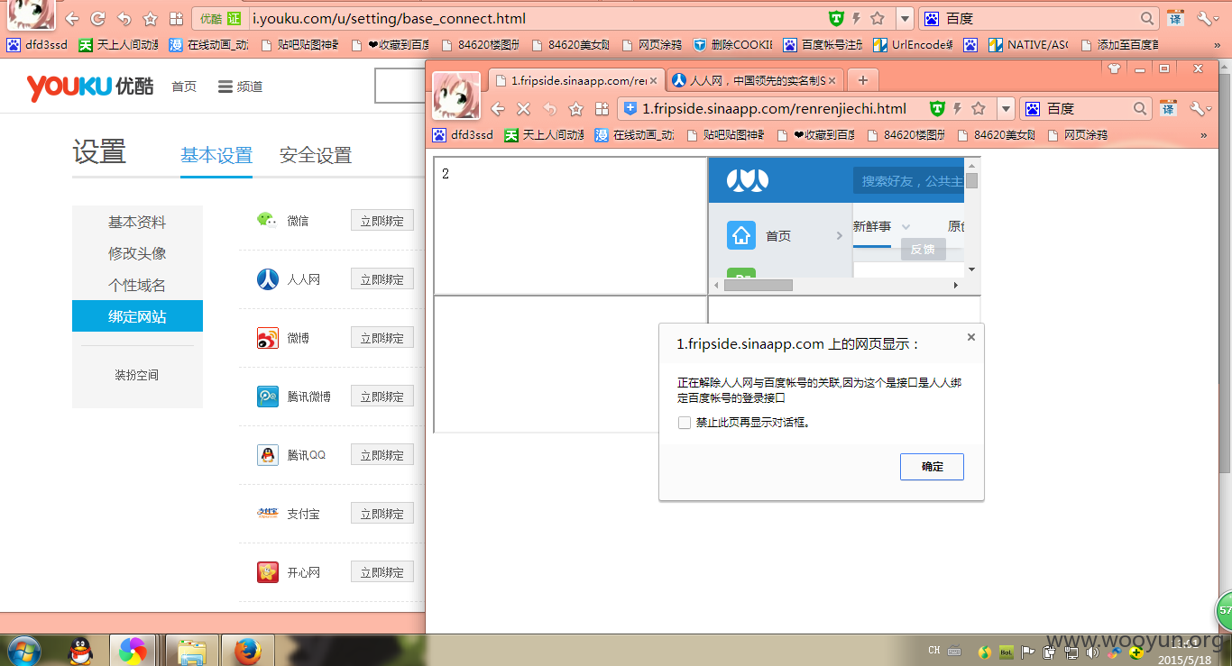Click the arrow next to 首页 in Renren frame
Viewport: 1232px width, 666px height.
point(839,236)
